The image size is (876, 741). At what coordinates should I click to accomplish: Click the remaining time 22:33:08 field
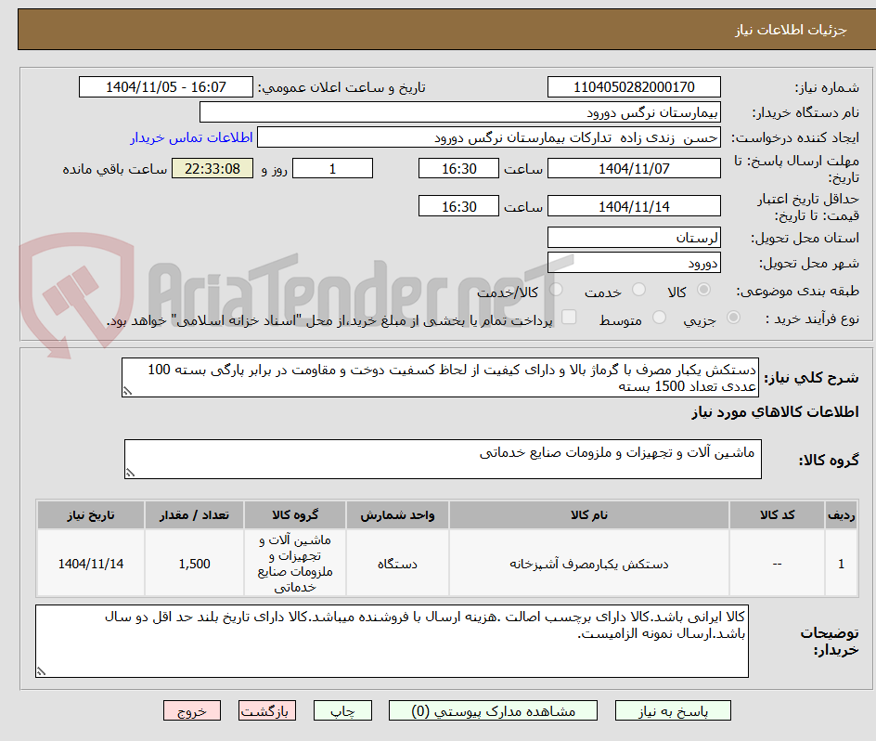213,168
